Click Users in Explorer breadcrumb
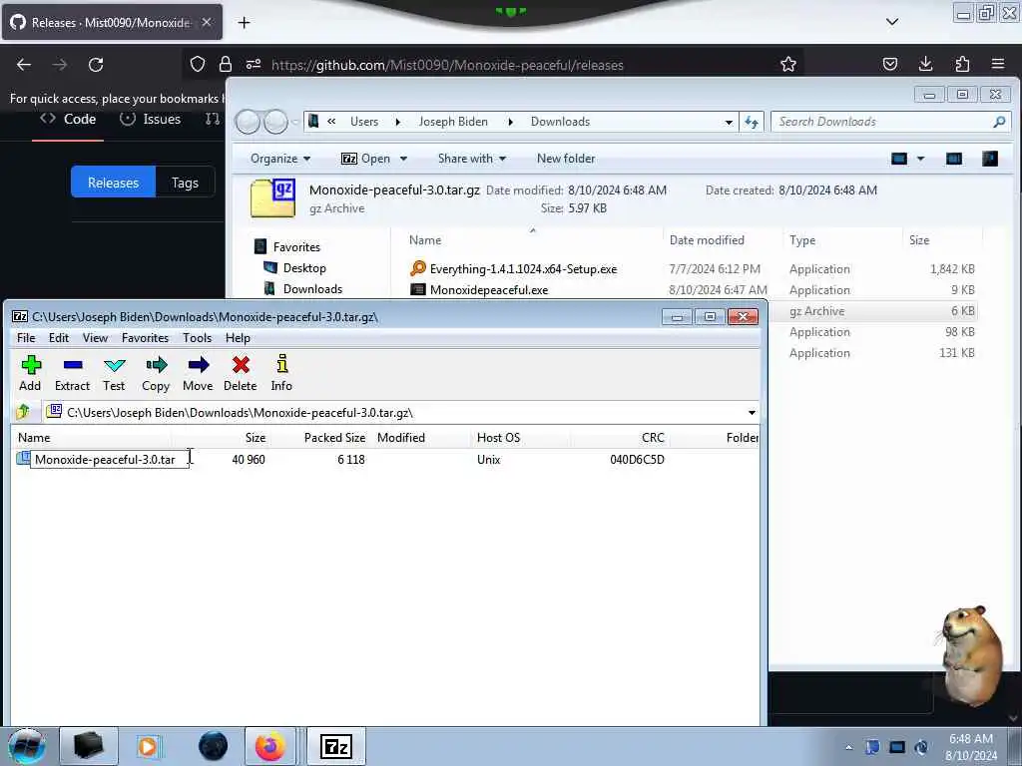 coord(363,121)
